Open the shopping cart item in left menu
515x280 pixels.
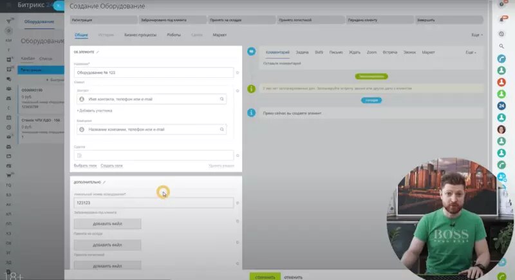click(9, 175)
